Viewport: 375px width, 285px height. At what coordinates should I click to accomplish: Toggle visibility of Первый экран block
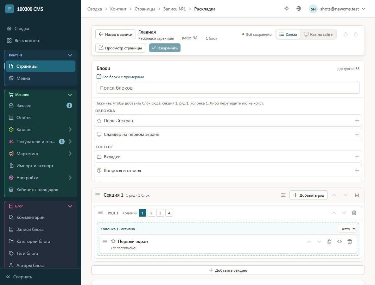[339, 242]
